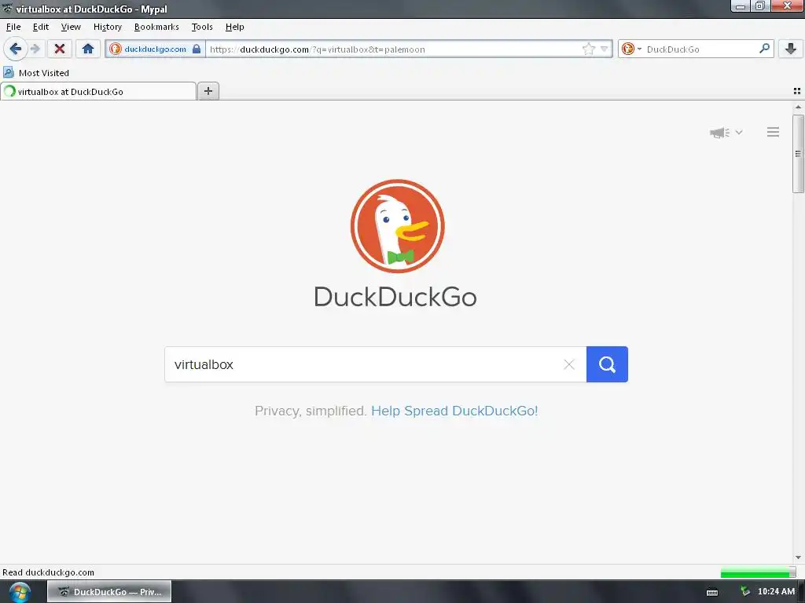Click the vertical scrollbar thumb

click(798, 154)
